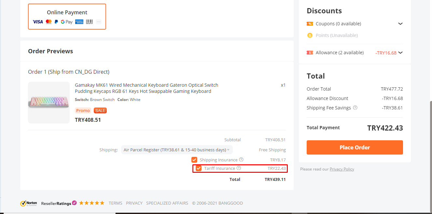The width and height of the screenshot is (432, 214).
Task: Uncheck the Shipping Insurance checkbox
Action: (194, 160)
